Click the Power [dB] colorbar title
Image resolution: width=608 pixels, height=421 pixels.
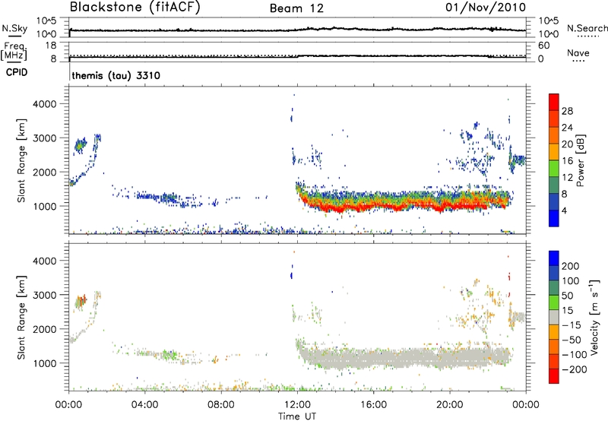pyautogui.click(x=580, y=160)
